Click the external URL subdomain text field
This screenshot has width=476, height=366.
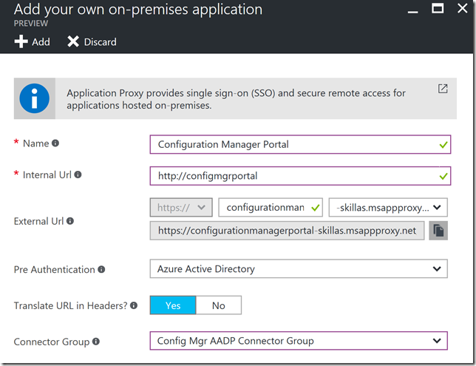pos(266,209)
